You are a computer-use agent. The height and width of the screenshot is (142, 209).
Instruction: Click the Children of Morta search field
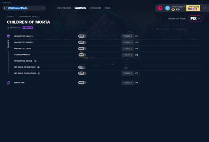[x=25, y=8]
